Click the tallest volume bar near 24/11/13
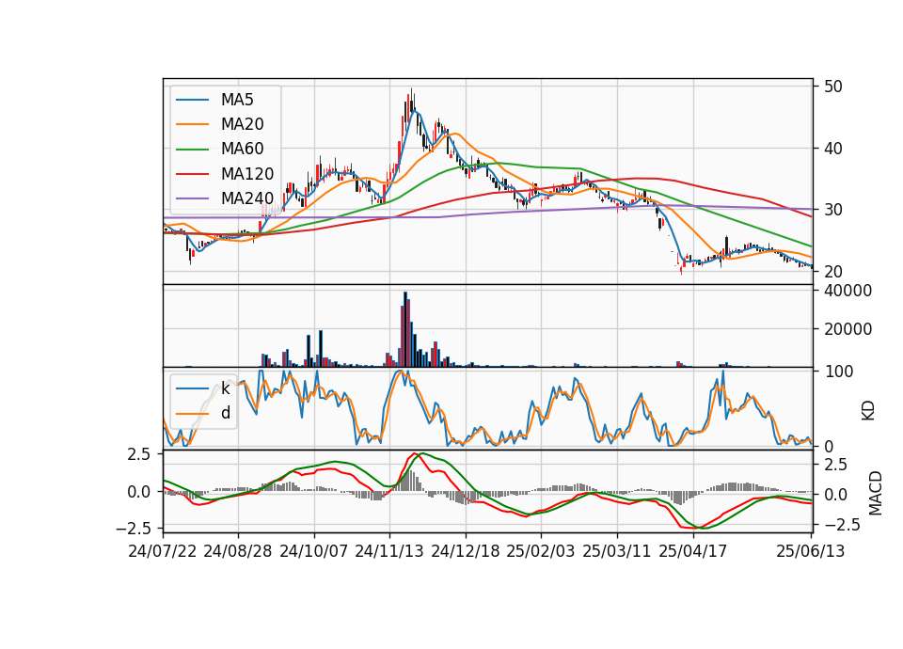The image size is (903, 649). (x=404, y=329)
